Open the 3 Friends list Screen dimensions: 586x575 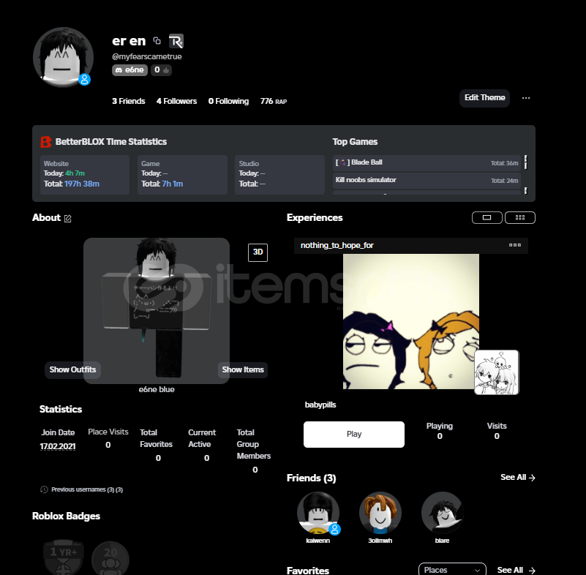(x=128, y=101)
